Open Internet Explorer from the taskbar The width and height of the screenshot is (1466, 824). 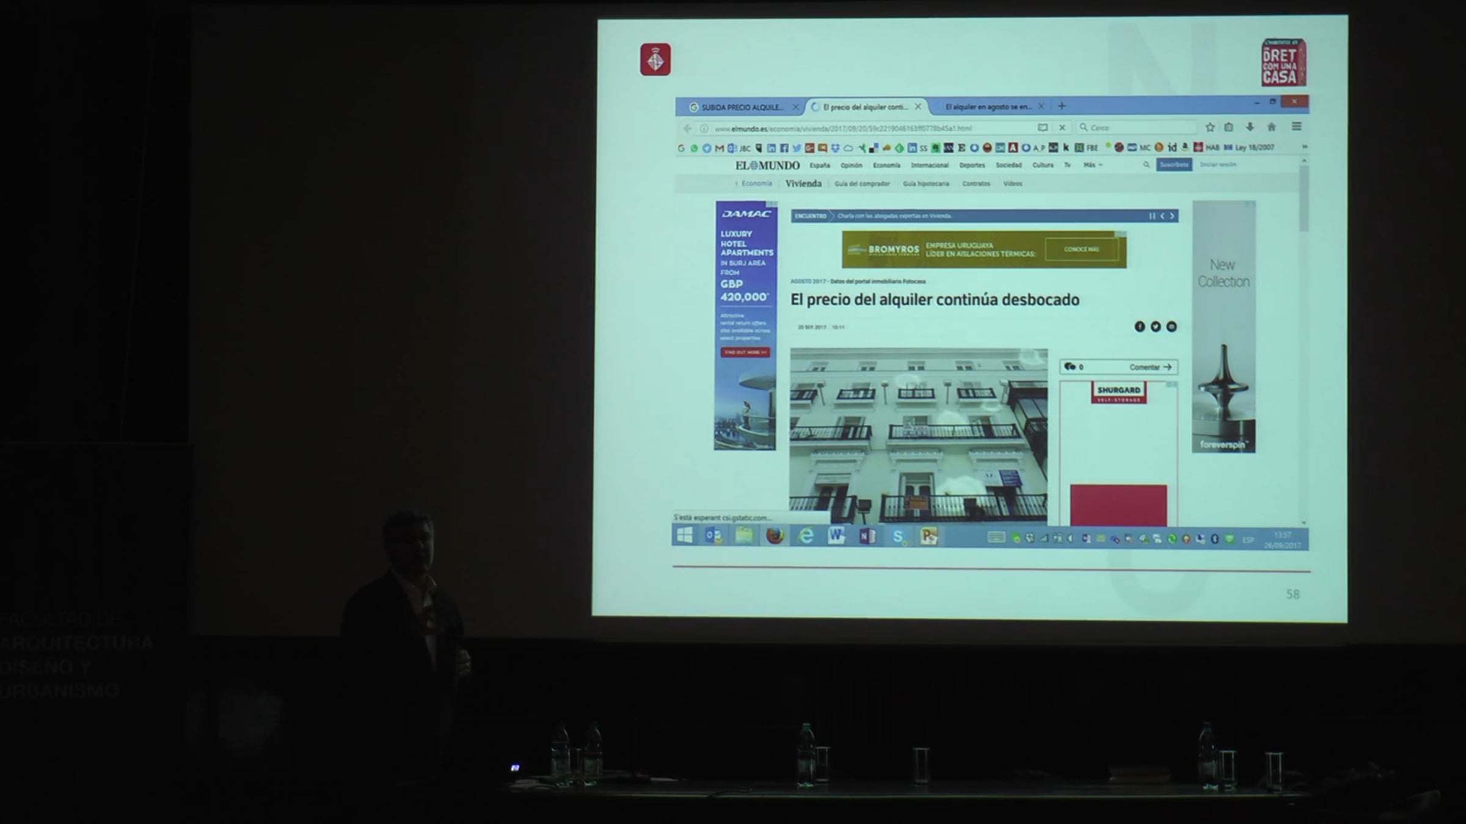point(806,536)
